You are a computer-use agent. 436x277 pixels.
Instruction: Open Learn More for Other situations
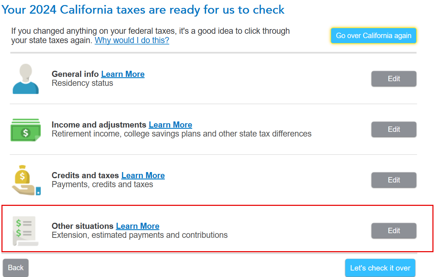[138, 226]
